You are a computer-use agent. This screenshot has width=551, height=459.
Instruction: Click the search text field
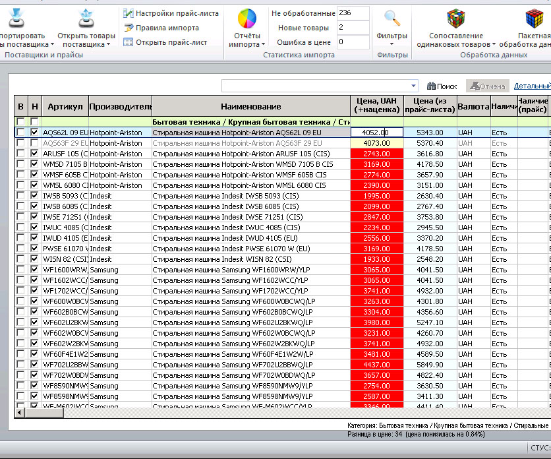coord(316,86)
